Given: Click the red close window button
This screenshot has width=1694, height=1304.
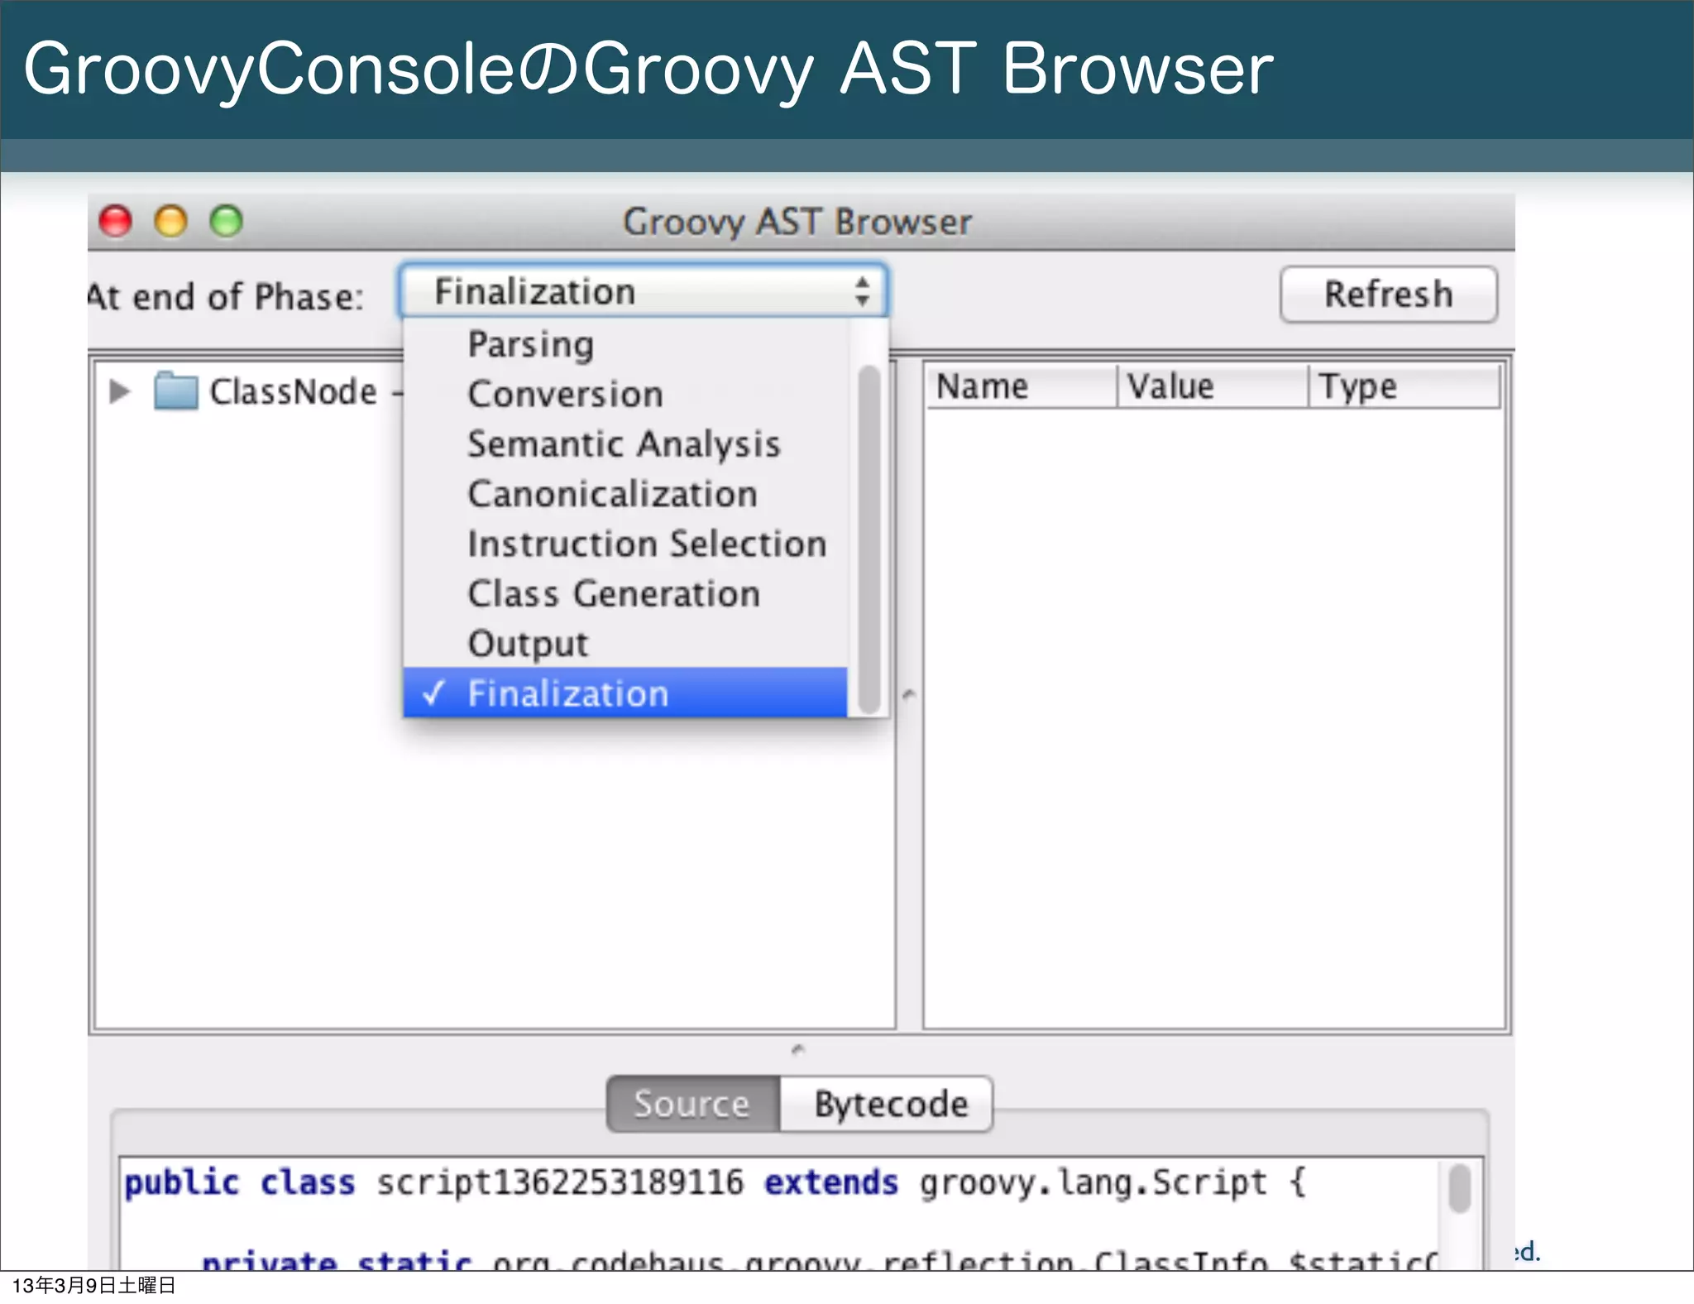Looking at the screenshot, I should tap(116, 221).
